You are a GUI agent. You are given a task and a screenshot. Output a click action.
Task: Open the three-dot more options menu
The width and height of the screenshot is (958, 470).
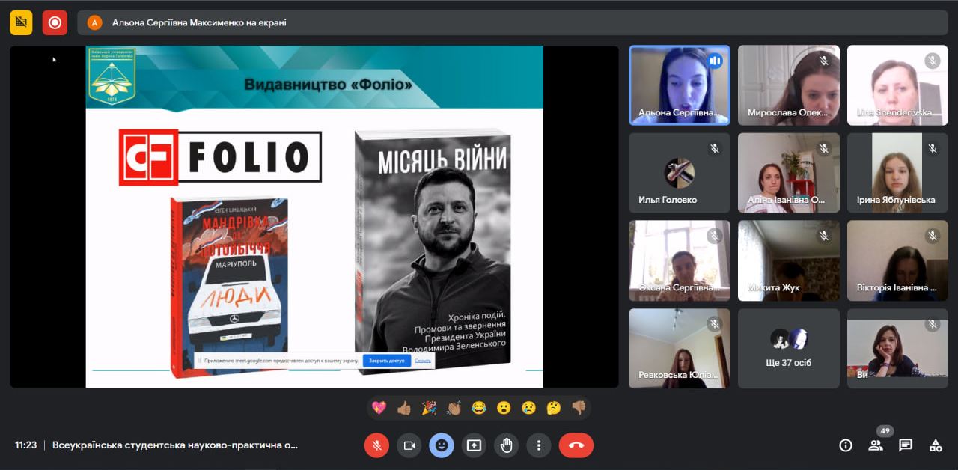tap(539, 445)
